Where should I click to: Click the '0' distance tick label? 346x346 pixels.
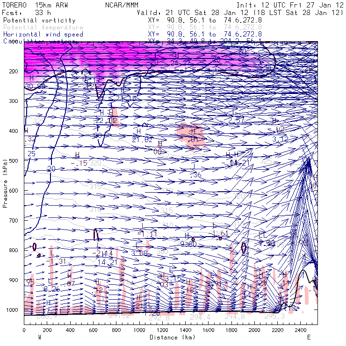click(24, 330)
